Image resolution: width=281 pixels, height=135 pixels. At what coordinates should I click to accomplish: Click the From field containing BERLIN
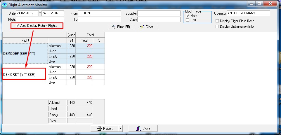99,13
